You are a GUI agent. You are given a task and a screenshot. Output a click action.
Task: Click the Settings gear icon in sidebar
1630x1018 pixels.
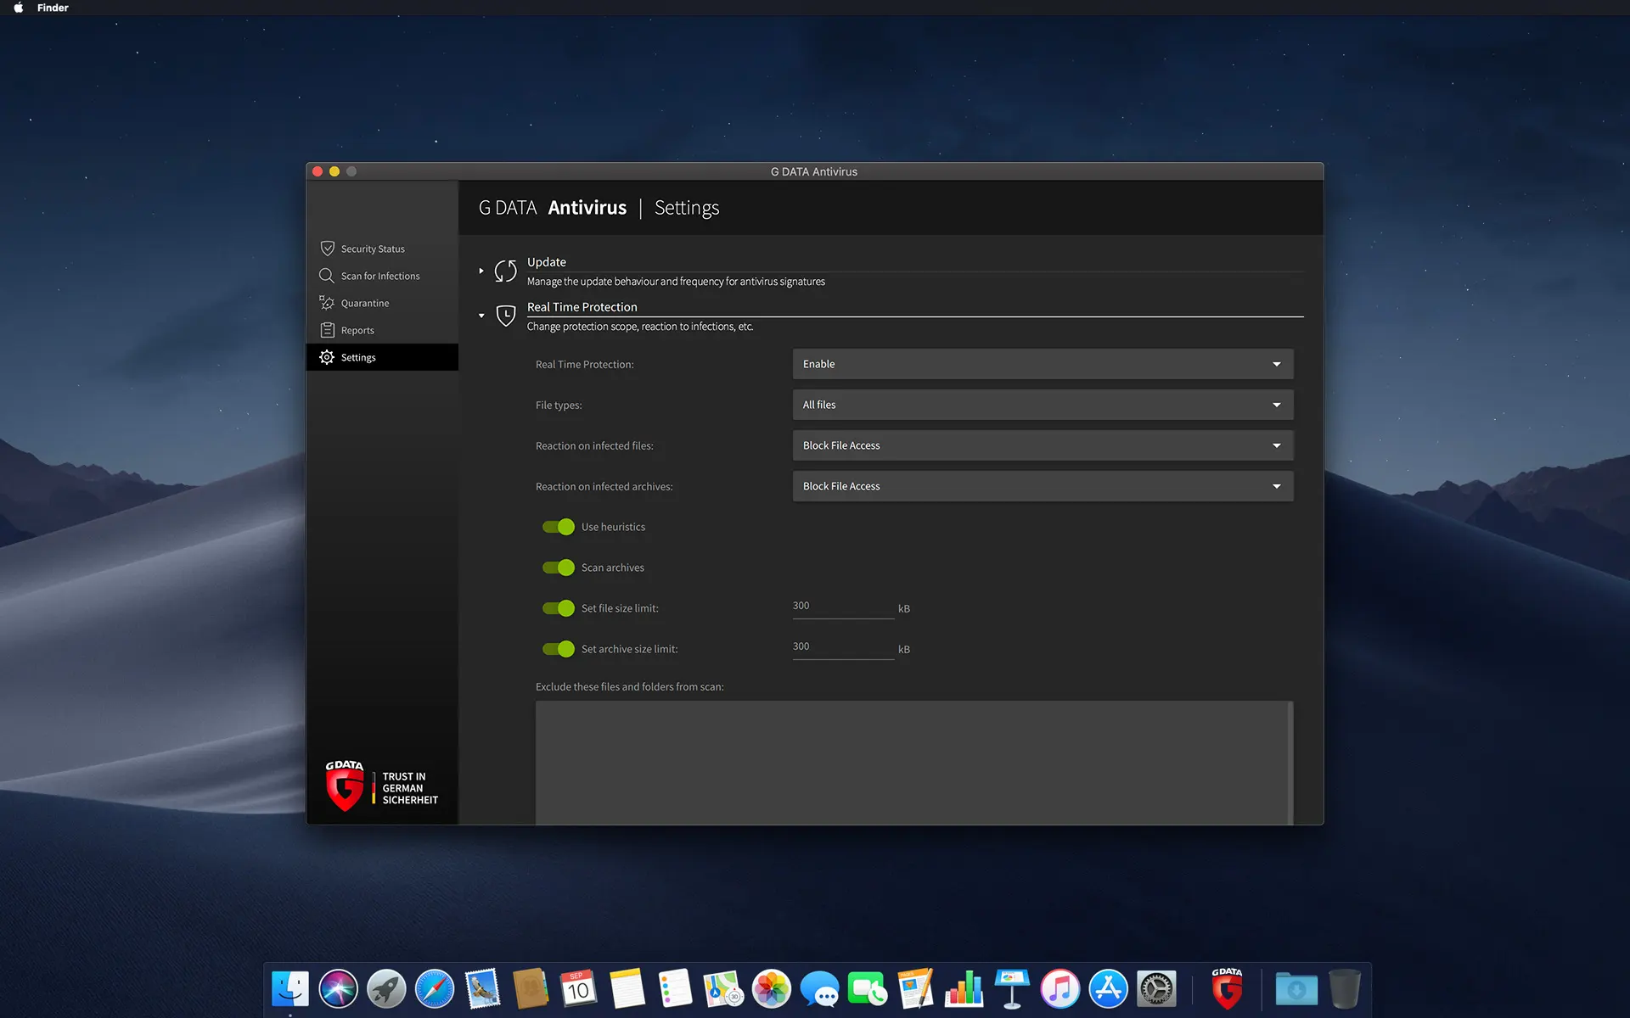(x=327, y=357)
